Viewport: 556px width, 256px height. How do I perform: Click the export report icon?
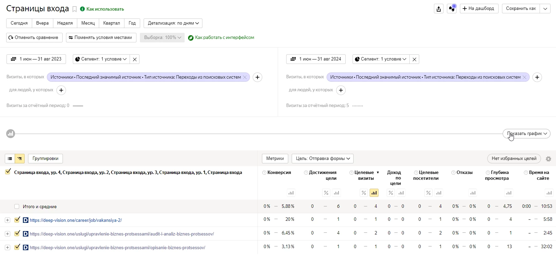pyautogui.click(x=439, y=9)
